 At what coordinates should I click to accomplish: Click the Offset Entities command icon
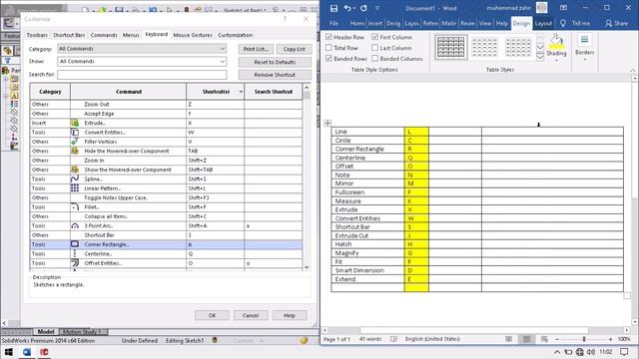75,263
